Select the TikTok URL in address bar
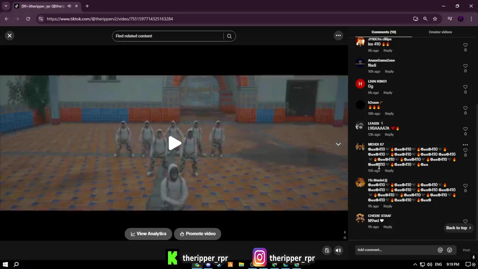This screenshot has width=478, height=269. point(110,19)
